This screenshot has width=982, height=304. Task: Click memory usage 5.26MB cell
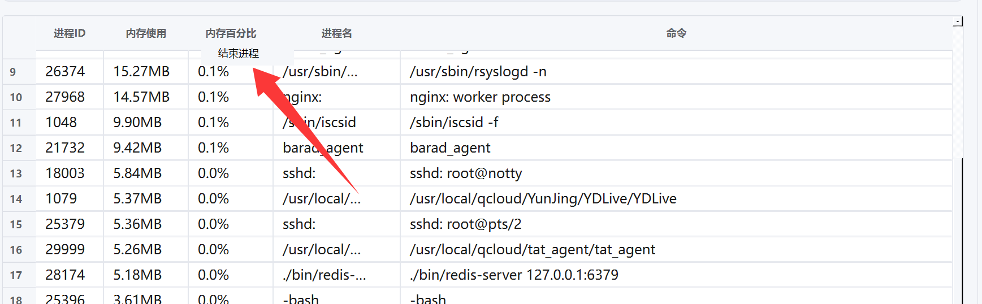146,250
